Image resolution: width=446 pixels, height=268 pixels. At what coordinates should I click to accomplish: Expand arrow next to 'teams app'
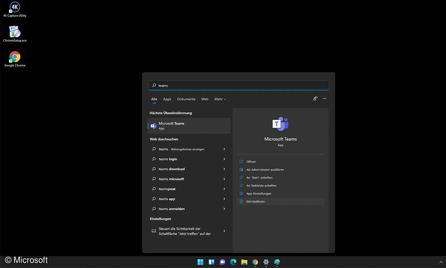(224, 199)
